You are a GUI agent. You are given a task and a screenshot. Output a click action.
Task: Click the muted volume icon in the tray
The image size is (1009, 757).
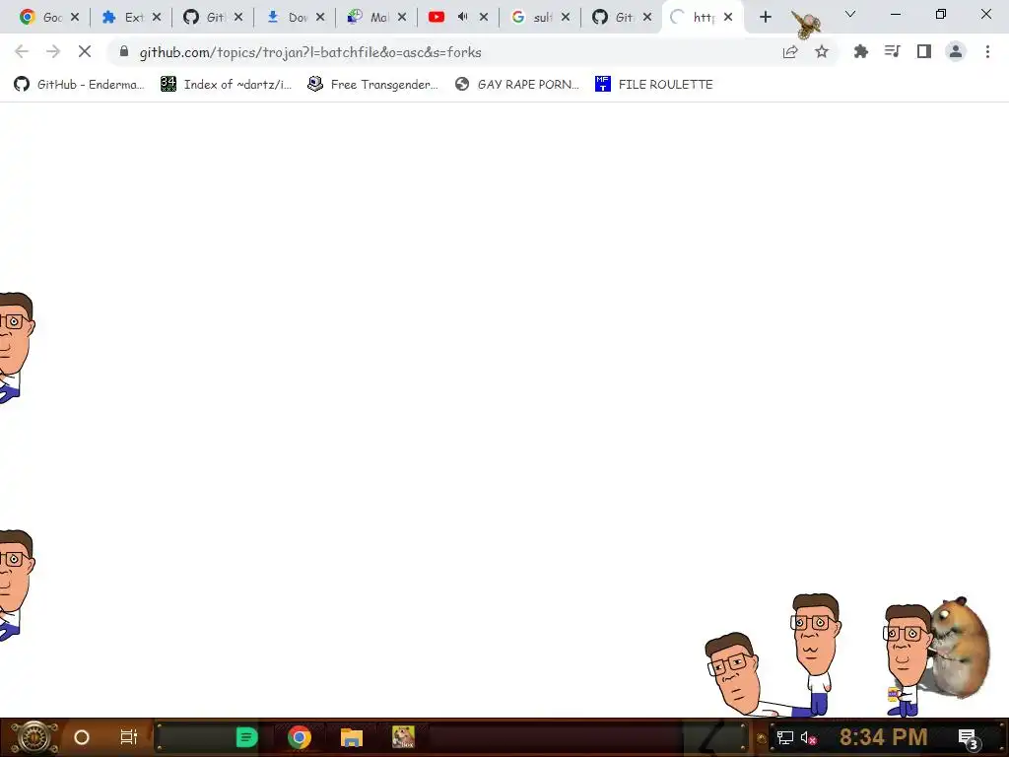coord(808,738)
